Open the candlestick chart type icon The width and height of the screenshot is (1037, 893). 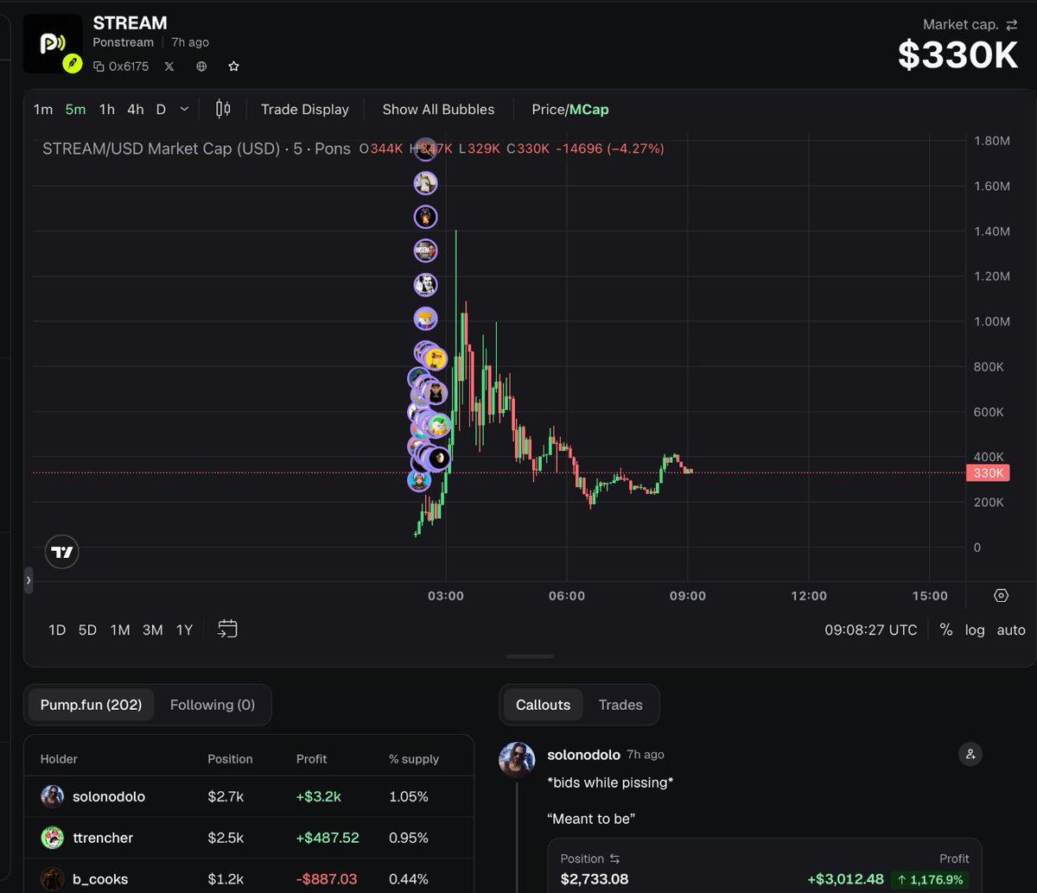click(223, 109)
